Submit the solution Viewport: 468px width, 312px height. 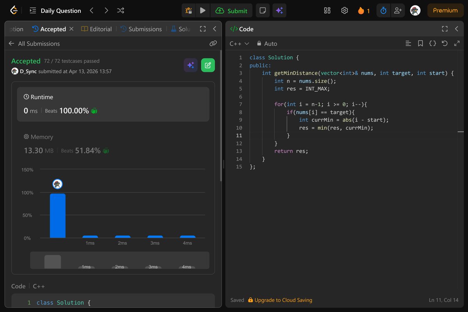coord(232,11)
